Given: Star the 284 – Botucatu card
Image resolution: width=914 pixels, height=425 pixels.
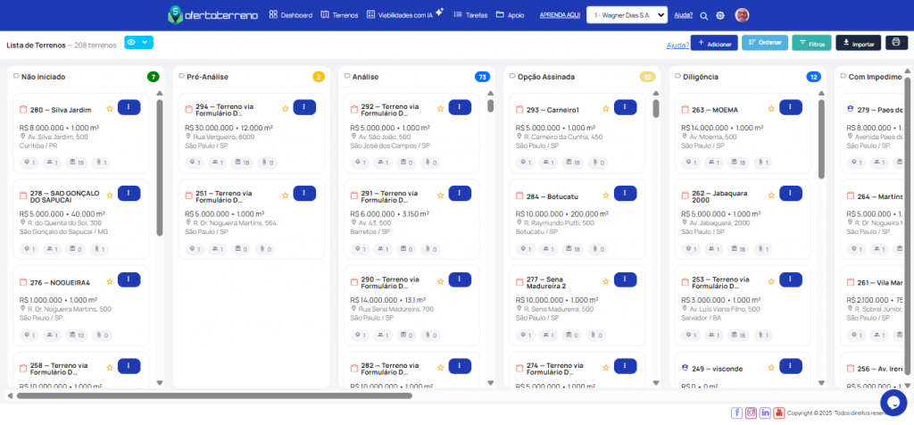Looking at the screenshot, I should (606, 196).
